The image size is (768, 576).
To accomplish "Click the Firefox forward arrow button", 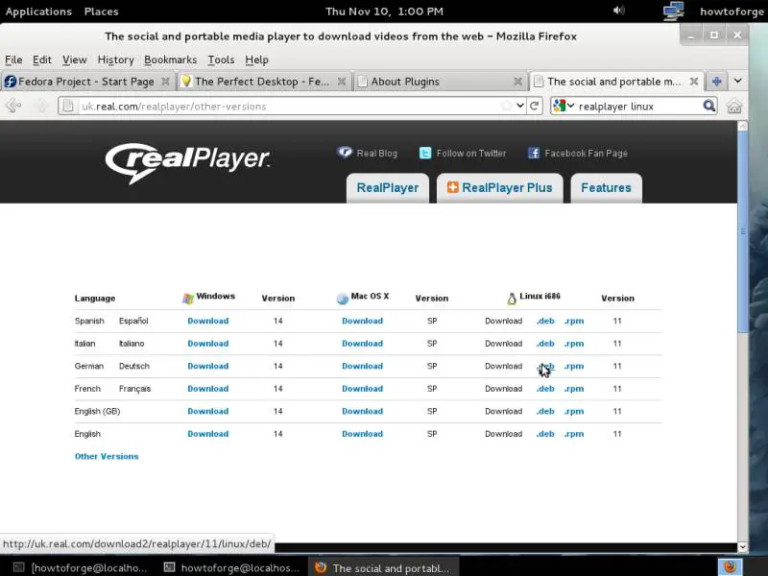I will click(x=41, y=106).
